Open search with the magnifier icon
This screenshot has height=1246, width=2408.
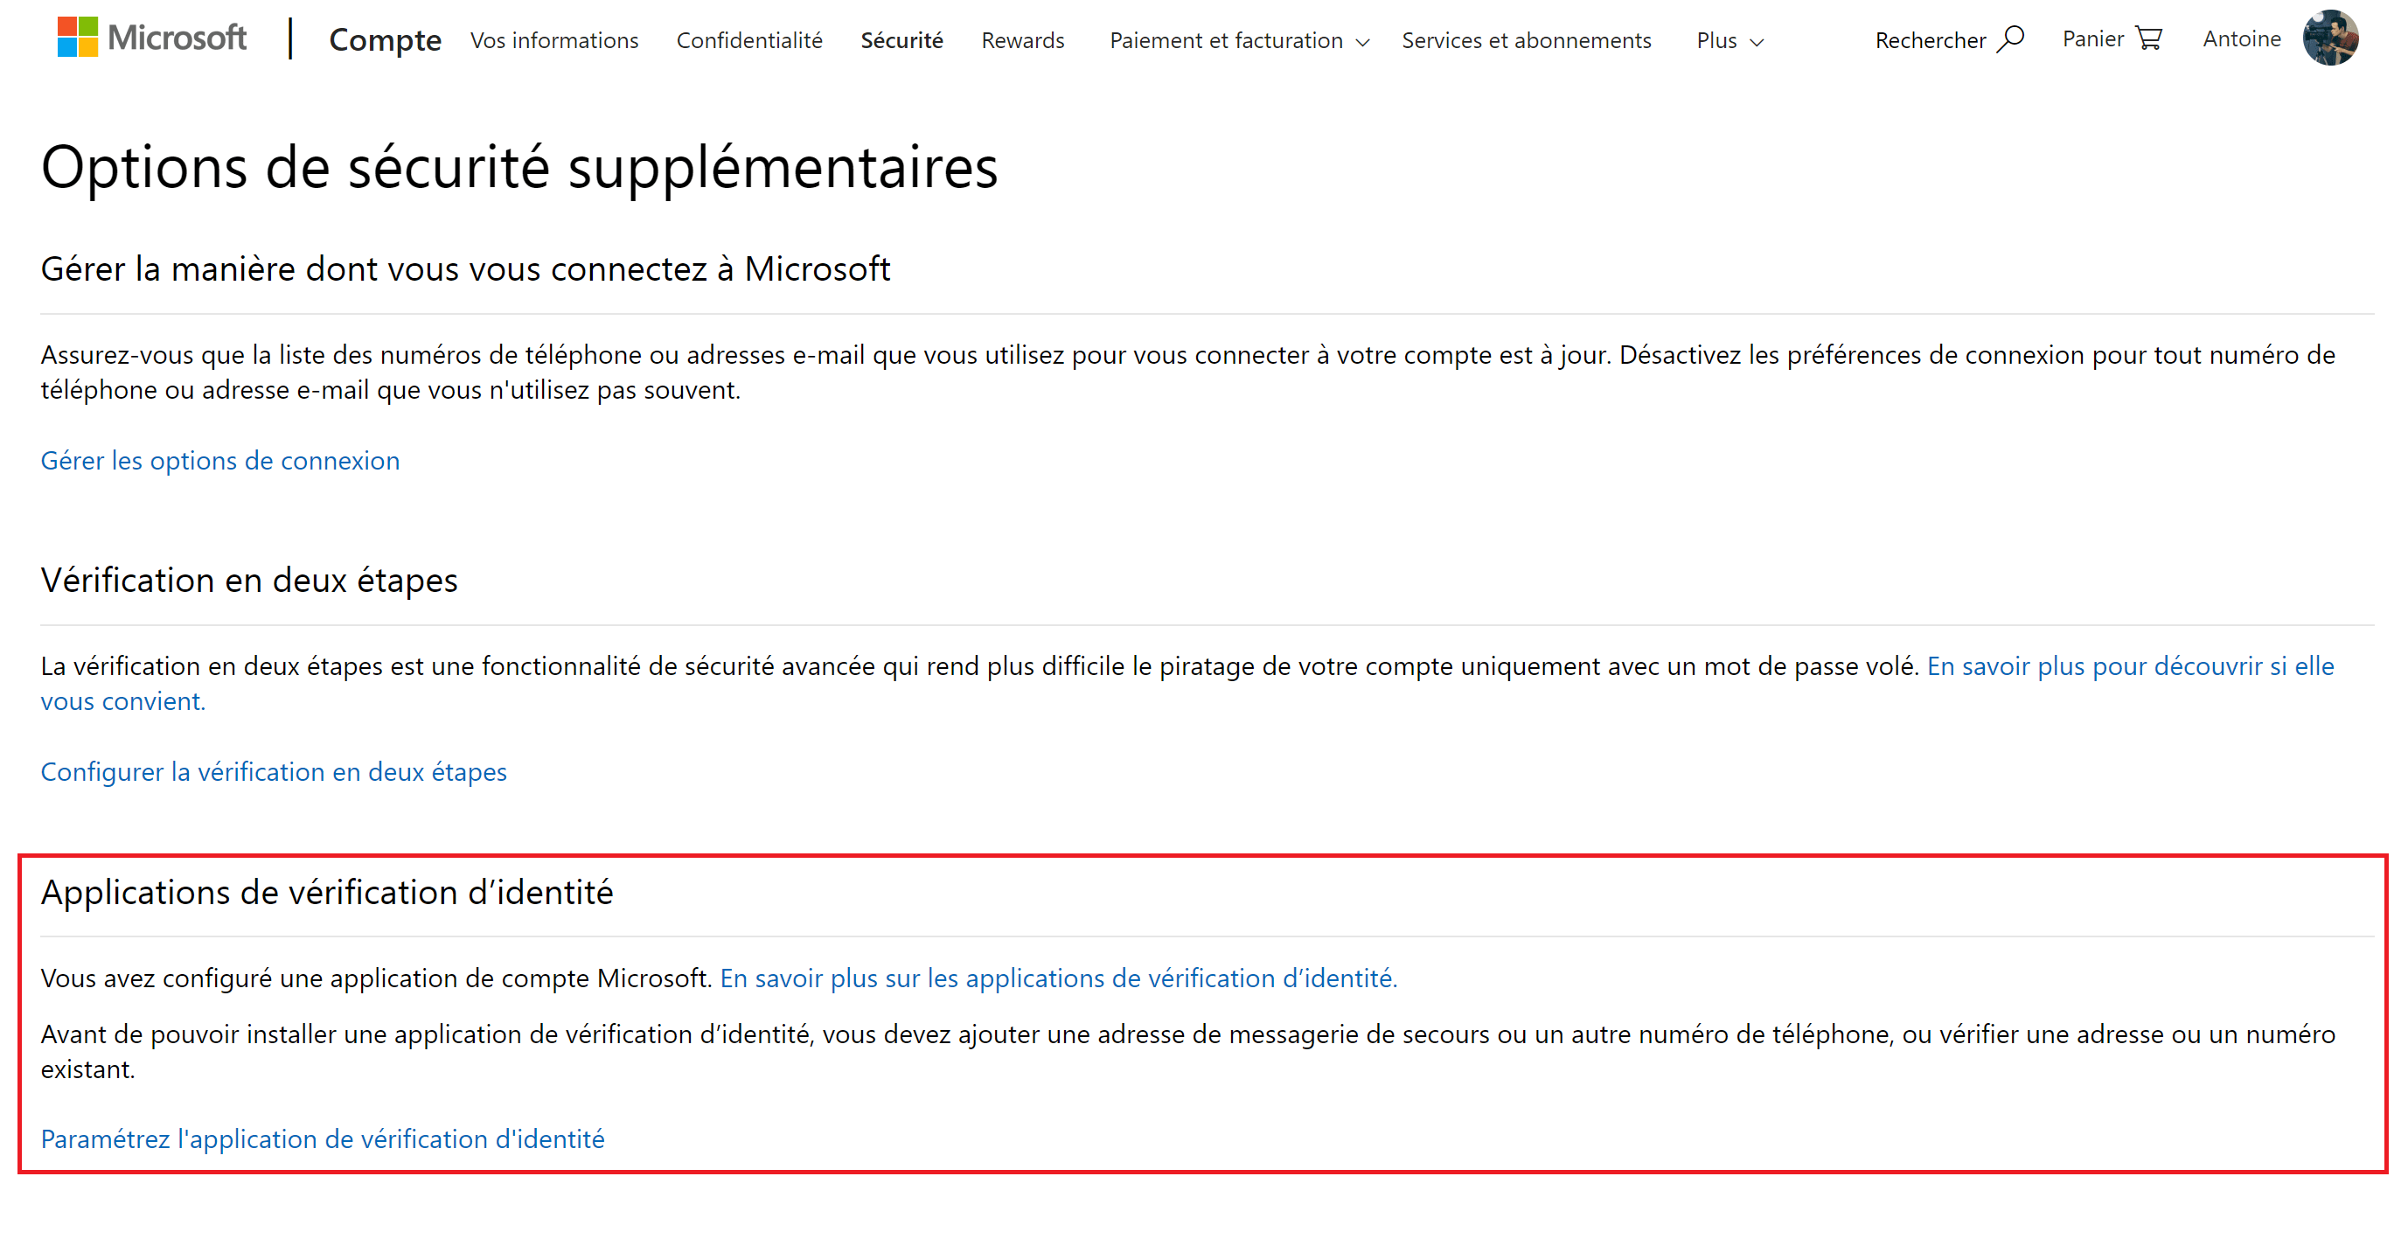coord(2012,38)
